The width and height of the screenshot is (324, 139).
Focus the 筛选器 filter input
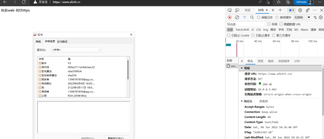click(246, 24)
